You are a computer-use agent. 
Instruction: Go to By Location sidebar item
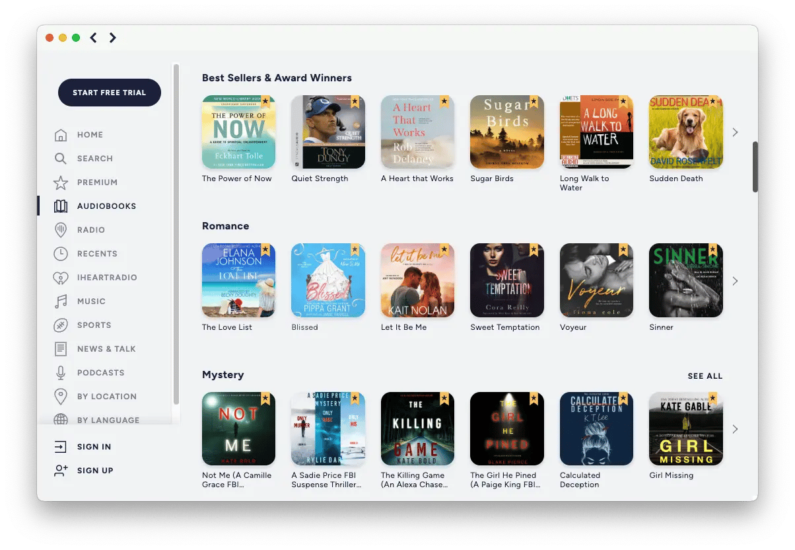tap(106, 397)
